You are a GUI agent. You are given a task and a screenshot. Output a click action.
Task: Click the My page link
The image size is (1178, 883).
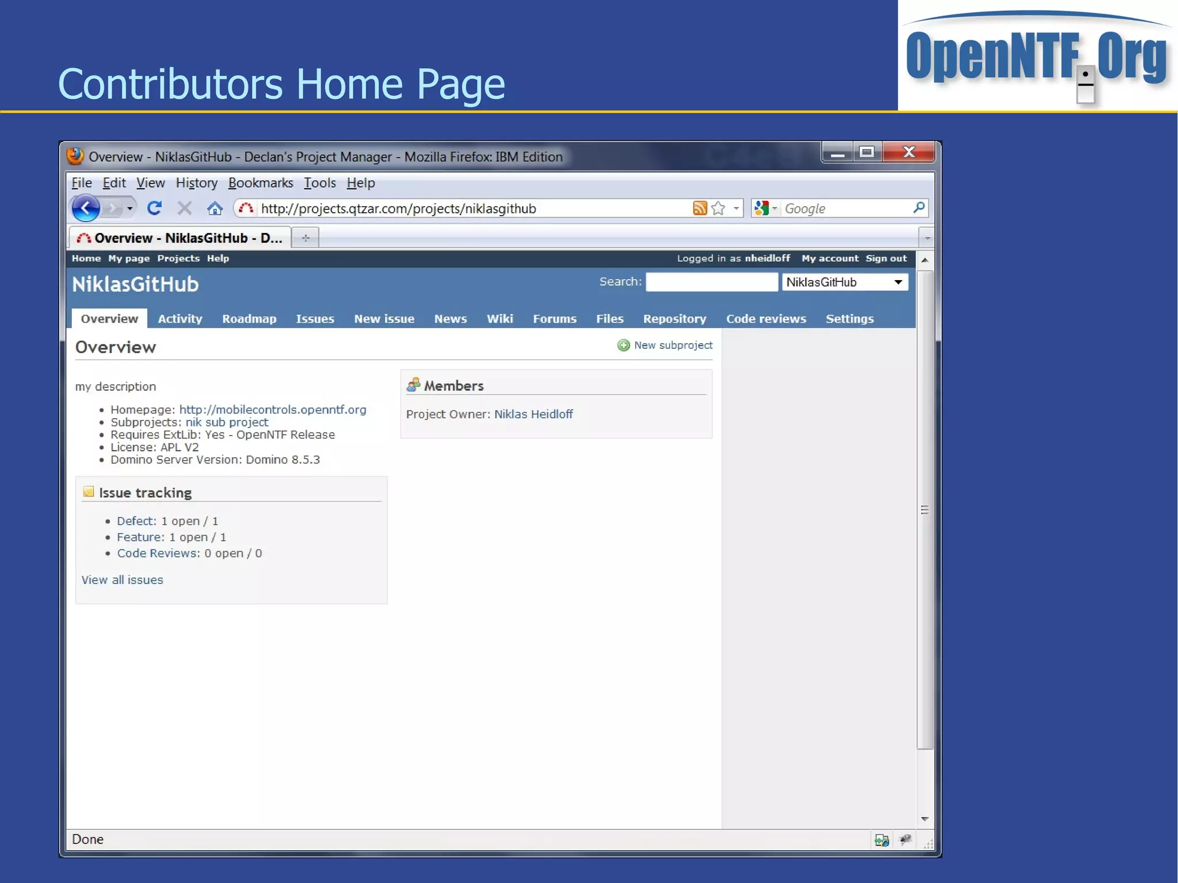click(x=129, y=258)
